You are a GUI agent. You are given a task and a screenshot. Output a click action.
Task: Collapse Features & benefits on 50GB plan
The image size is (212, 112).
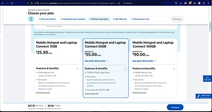pos(105,69)
